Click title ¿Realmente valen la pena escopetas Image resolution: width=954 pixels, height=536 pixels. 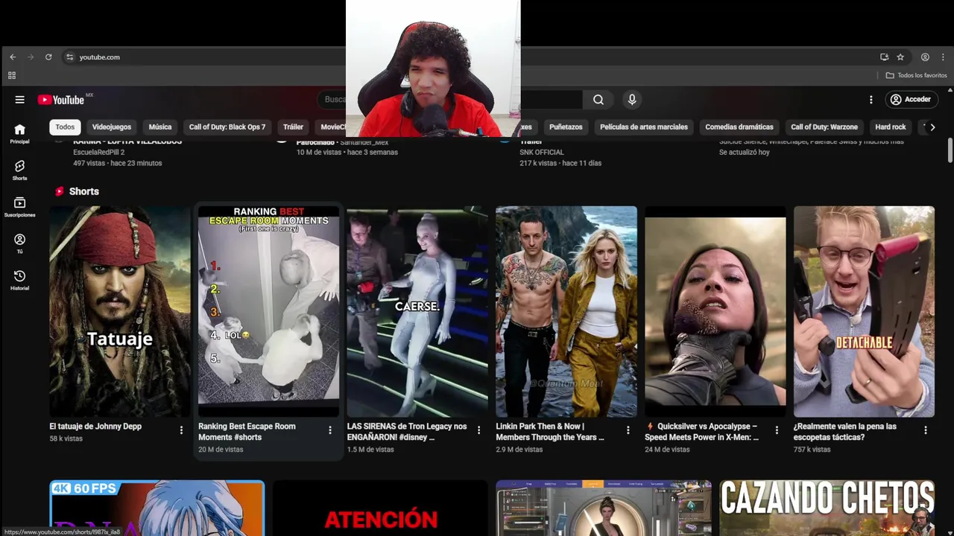tap(845, 432)
